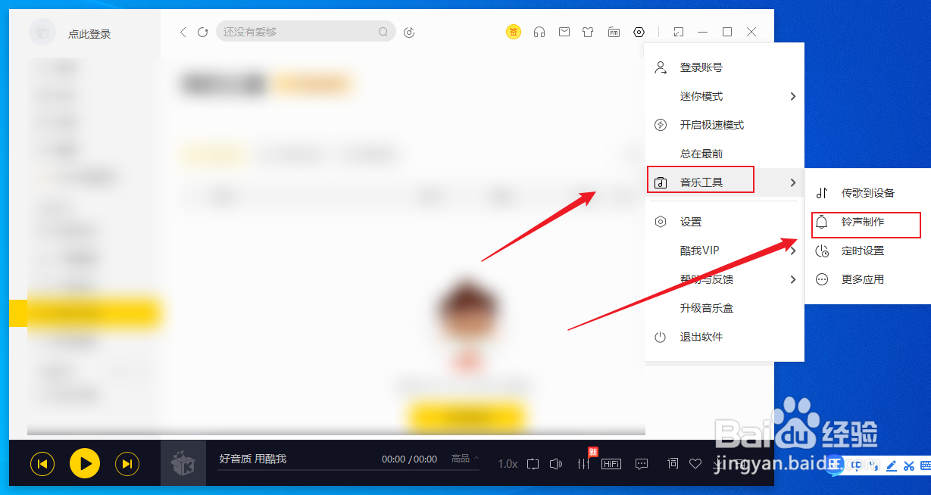Expand the 迷你模式 submenu arrow
Viewport: 931px width, 495px height.
tap(793, 96)
